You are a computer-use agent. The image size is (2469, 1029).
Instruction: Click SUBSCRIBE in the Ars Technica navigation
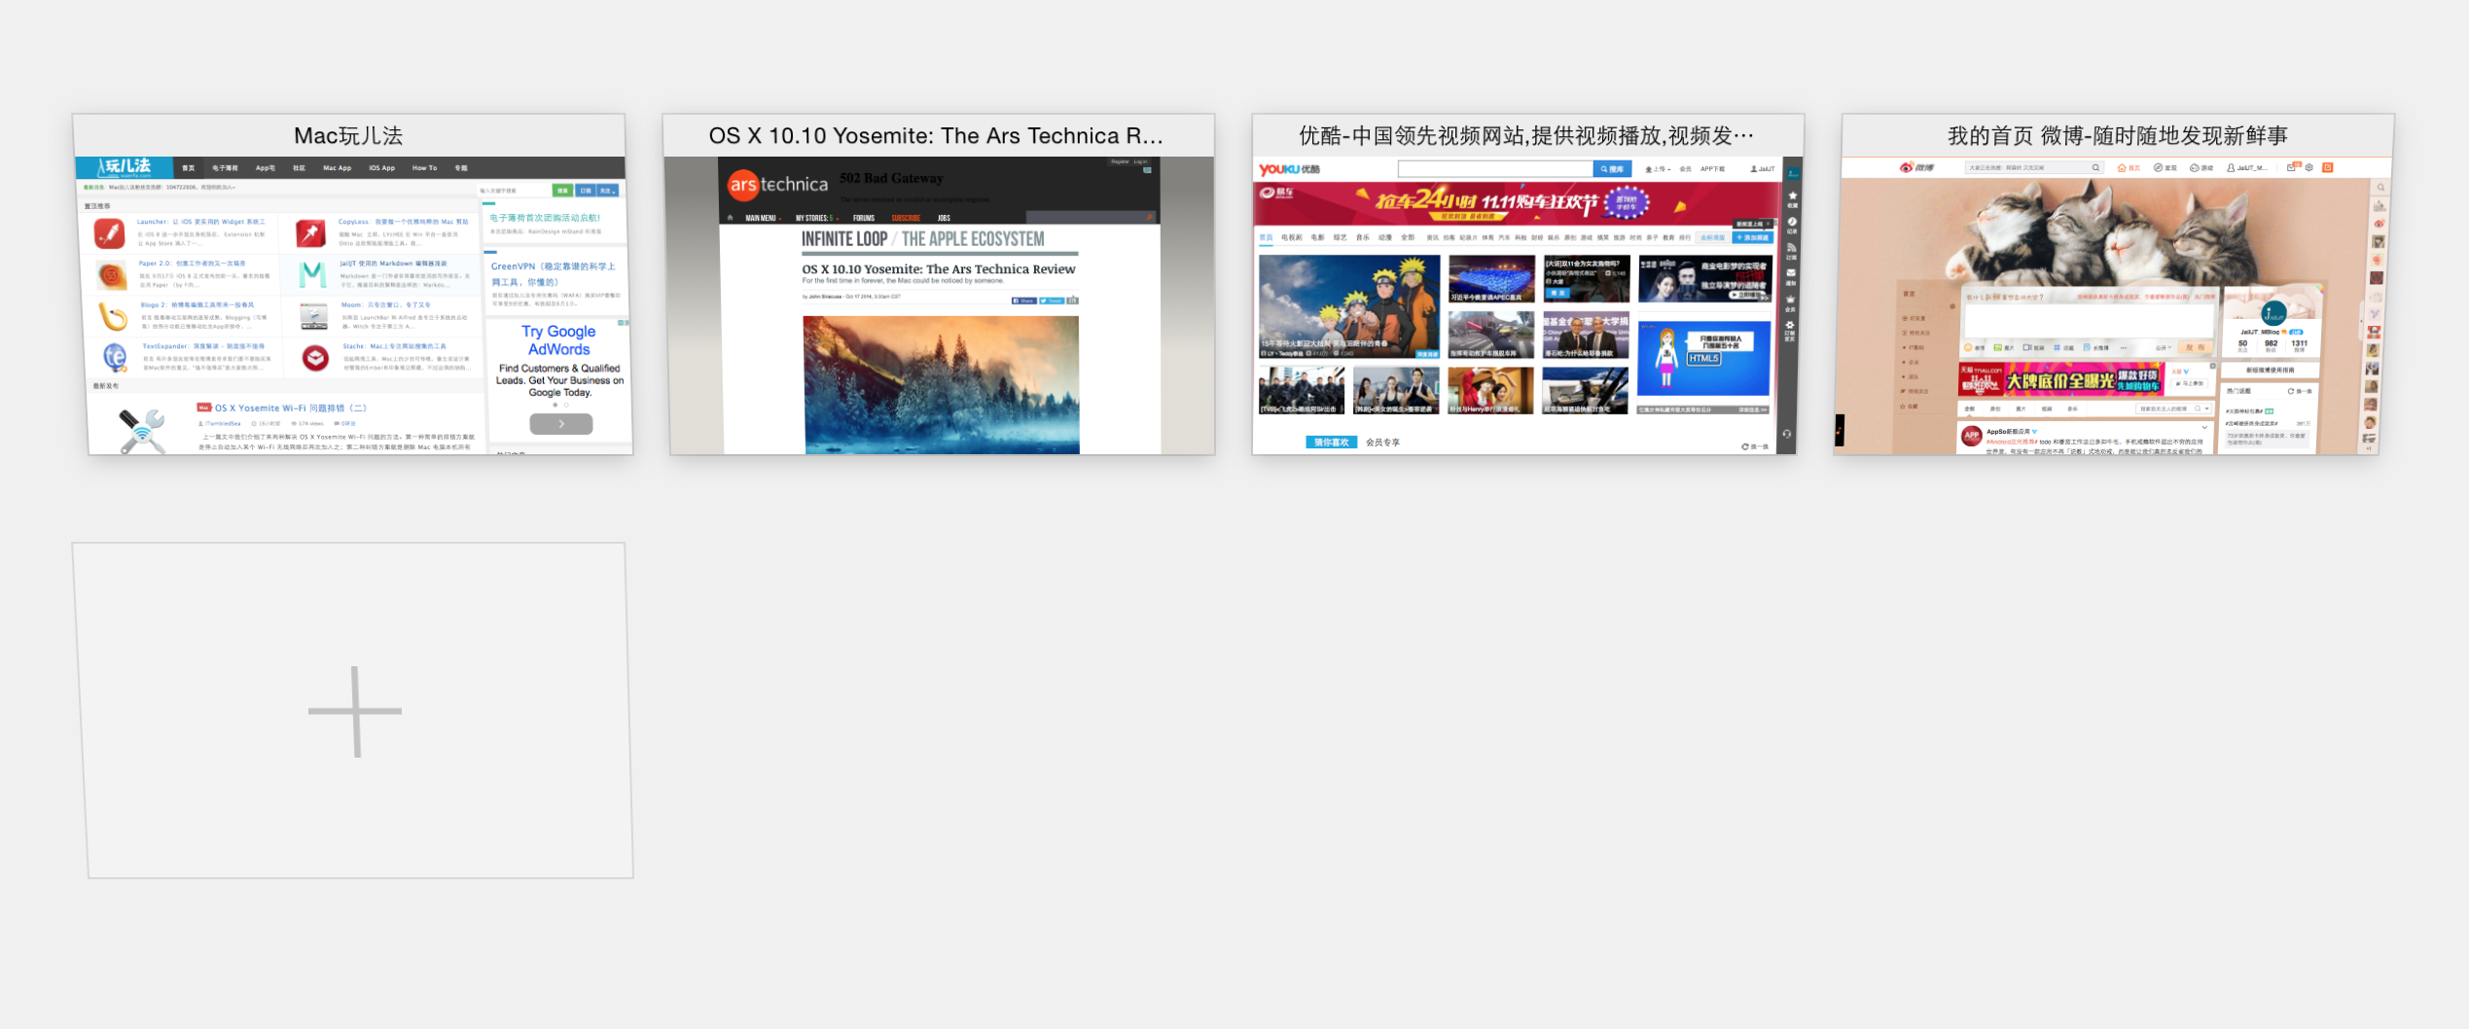(x=906, y=218)
